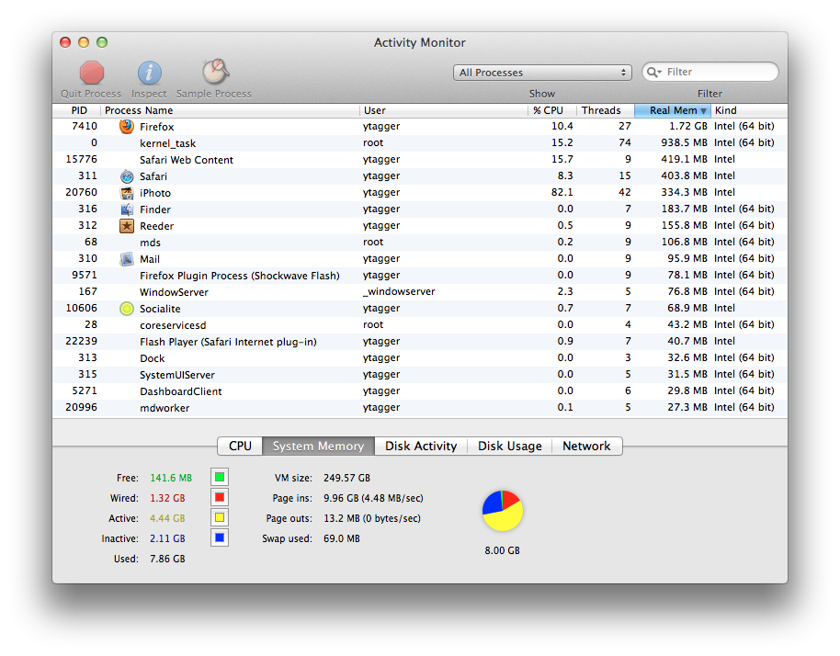Click the yellow Active memory color swatch

220,518
